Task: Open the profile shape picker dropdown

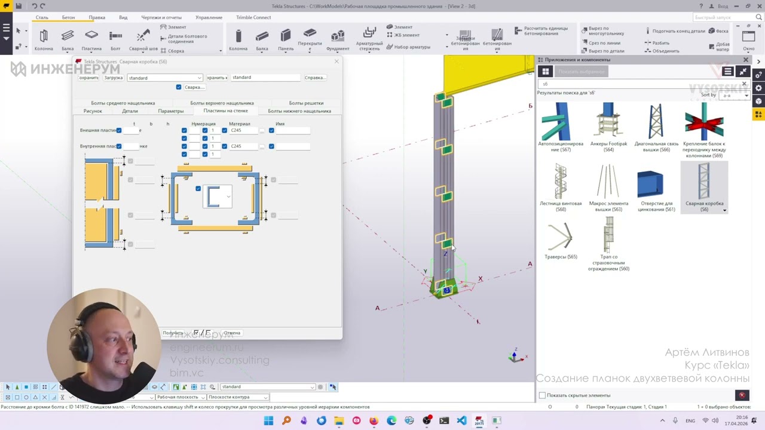Action: click(x=218, y=196)
